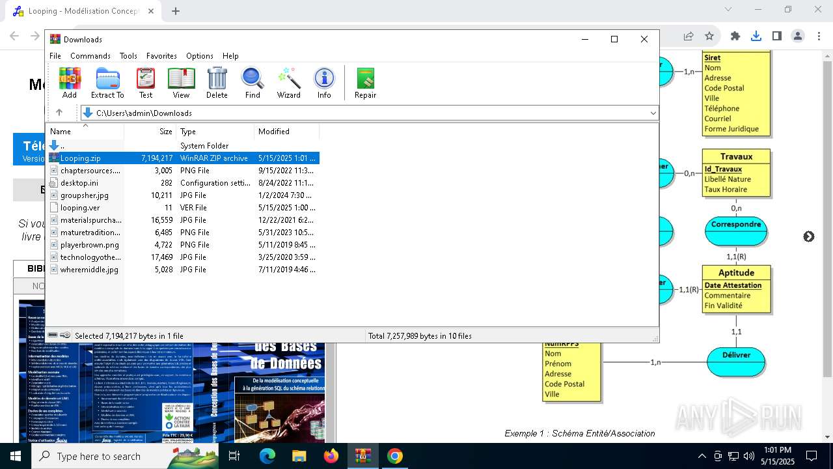Click the taskbar clock showing 1:01 PM

tap(778, 456)
